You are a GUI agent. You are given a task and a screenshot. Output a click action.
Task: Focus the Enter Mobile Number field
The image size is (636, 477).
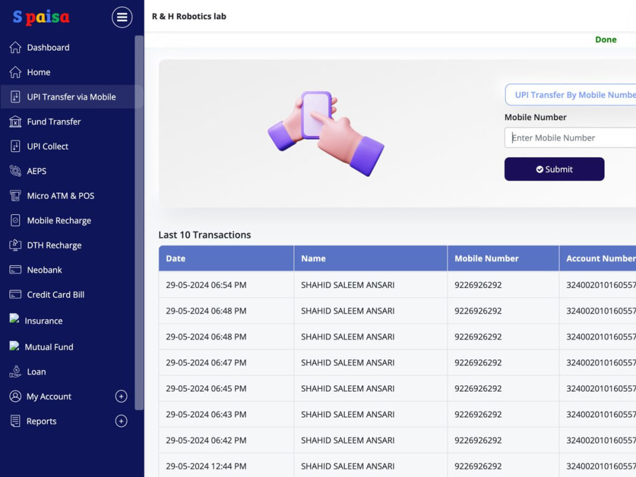[570, 138]
